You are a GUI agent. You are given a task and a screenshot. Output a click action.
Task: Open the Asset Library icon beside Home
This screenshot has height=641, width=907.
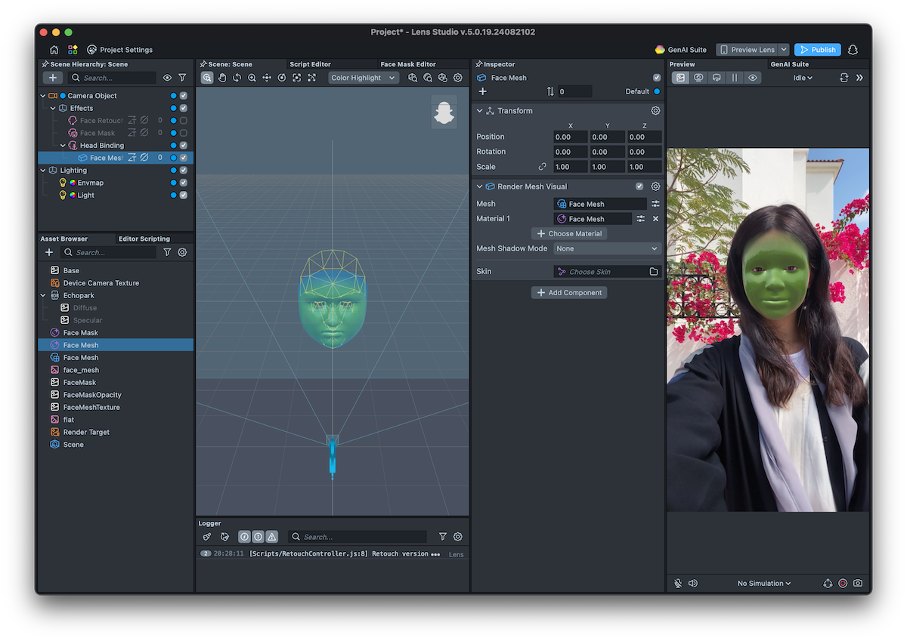coord(73,50)
